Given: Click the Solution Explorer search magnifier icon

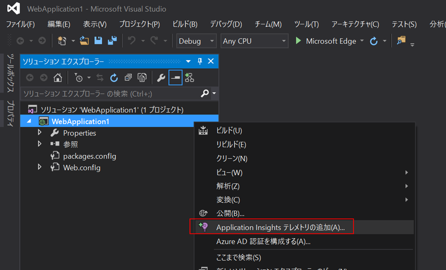Looking at the screenshot, I should (205, 93).
